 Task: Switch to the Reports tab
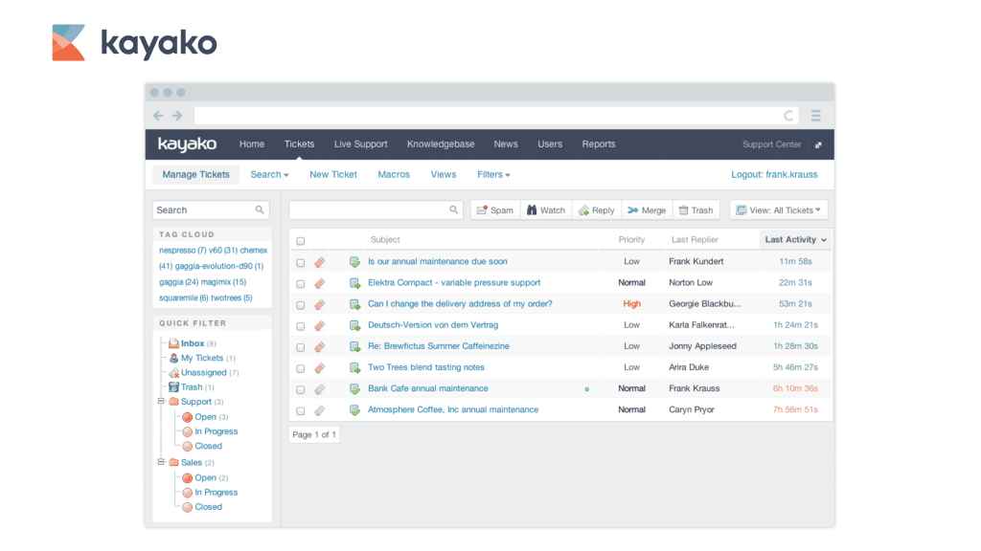tap(599, 144)
